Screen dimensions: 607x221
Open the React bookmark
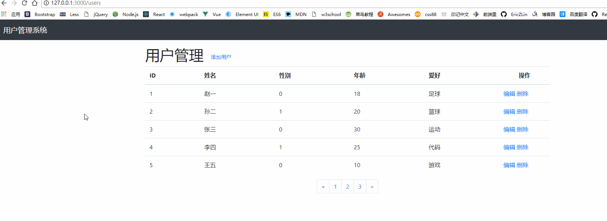tap(154, 14)
